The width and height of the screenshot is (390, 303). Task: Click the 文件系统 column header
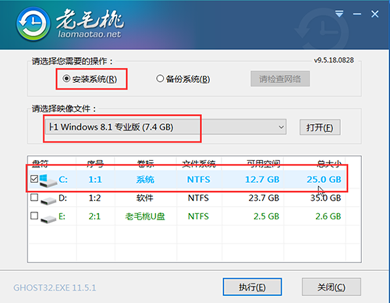point(199,163)
